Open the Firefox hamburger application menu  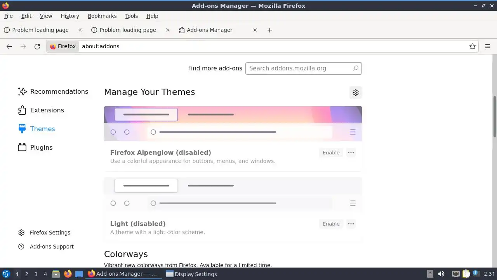[x=488, y=46]
